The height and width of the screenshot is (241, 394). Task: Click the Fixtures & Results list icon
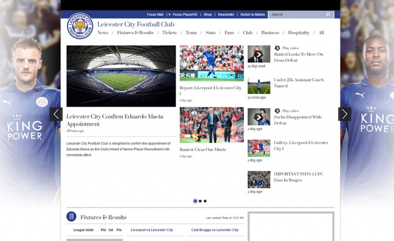coord(71,216)
